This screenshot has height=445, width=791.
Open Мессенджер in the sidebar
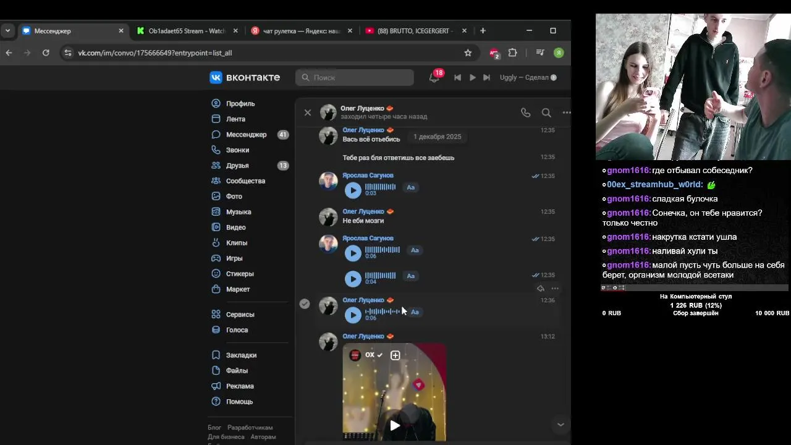246,135
